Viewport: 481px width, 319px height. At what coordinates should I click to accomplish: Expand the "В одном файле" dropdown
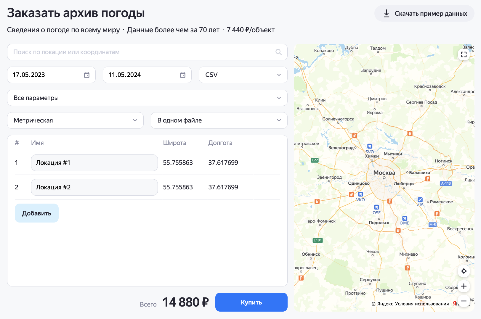pyautogui.click(x=219, y=120)
